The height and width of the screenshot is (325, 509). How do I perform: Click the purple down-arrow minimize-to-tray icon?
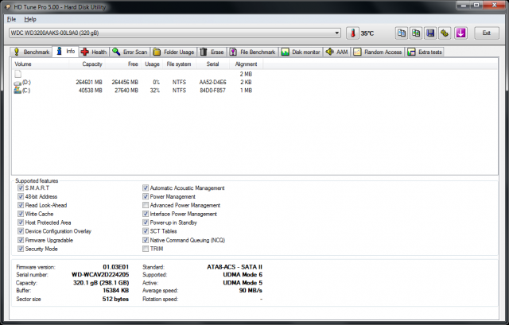[460, 33]
